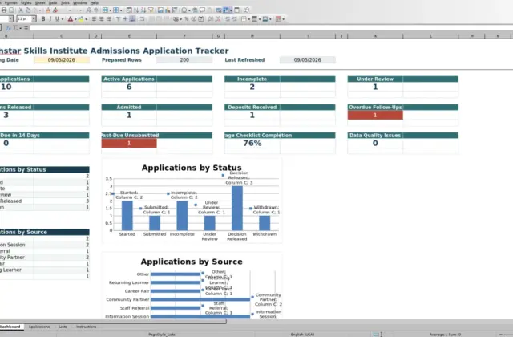Click the Clear Direct Formatting icon
The width and height of the screenshot is (513, 337).
(x=55, y=10)
